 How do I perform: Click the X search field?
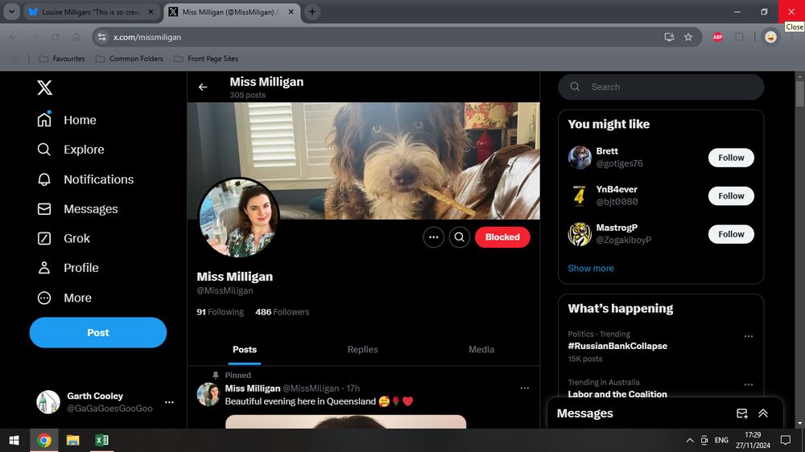pyautogui.click(x=661, y=87)
